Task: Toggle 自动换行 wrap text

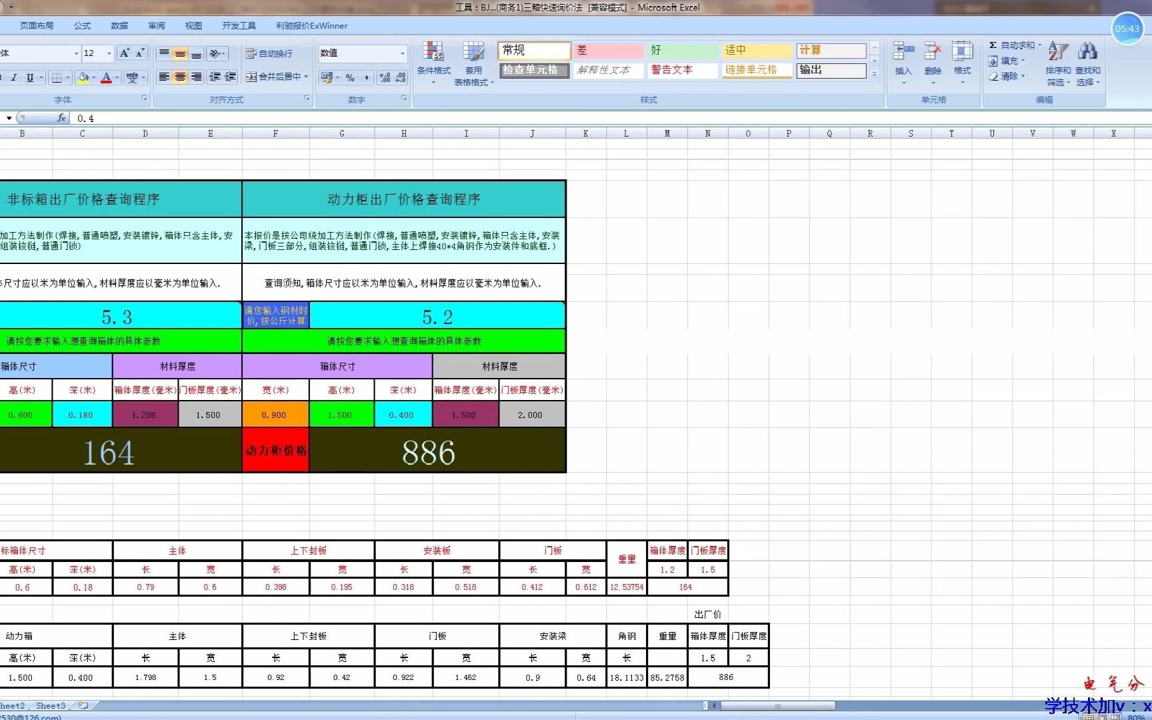Action: (x=269, y=53)
